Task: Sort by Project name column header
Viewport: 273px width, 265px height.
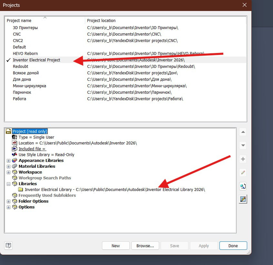Action: click(45, 20)
